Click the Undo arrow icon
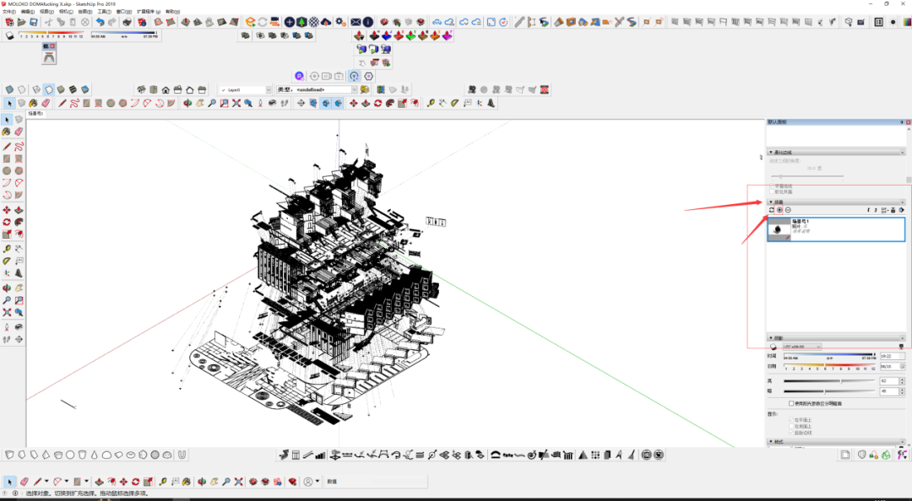 (100, 22)
